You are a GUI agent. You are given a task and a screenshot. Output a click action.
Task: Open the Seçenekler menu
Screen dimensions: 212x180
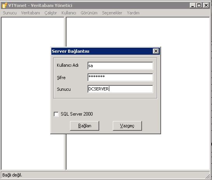click(x=112, y=13)
